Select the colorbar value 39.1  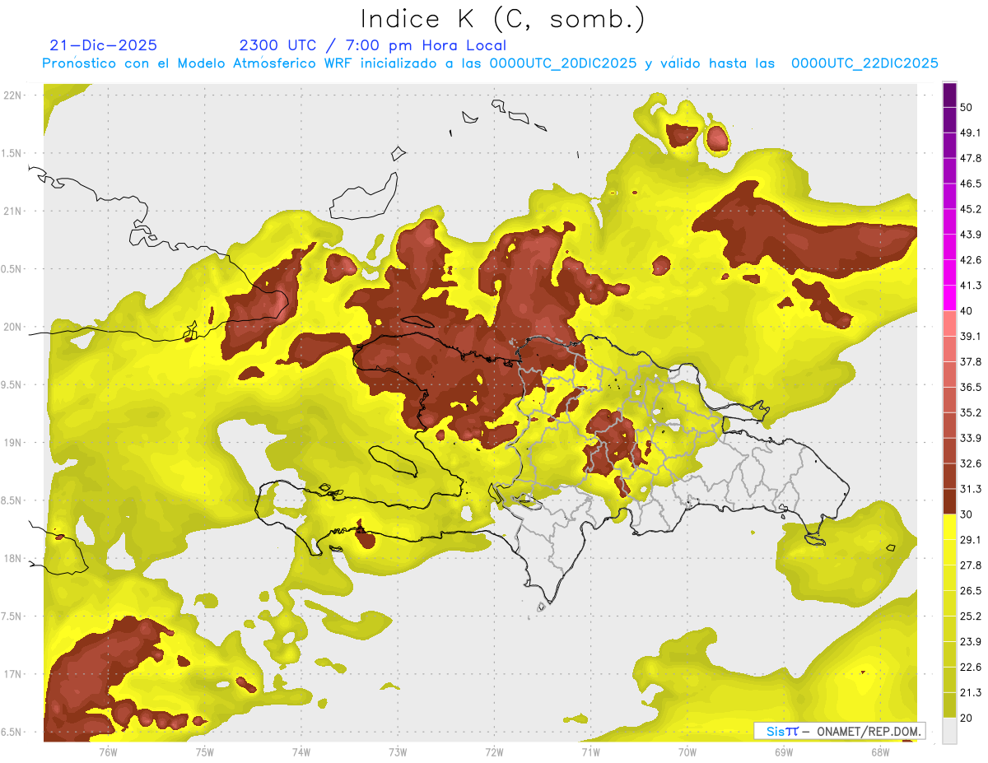pyautogui.click(x=972, y=336)
